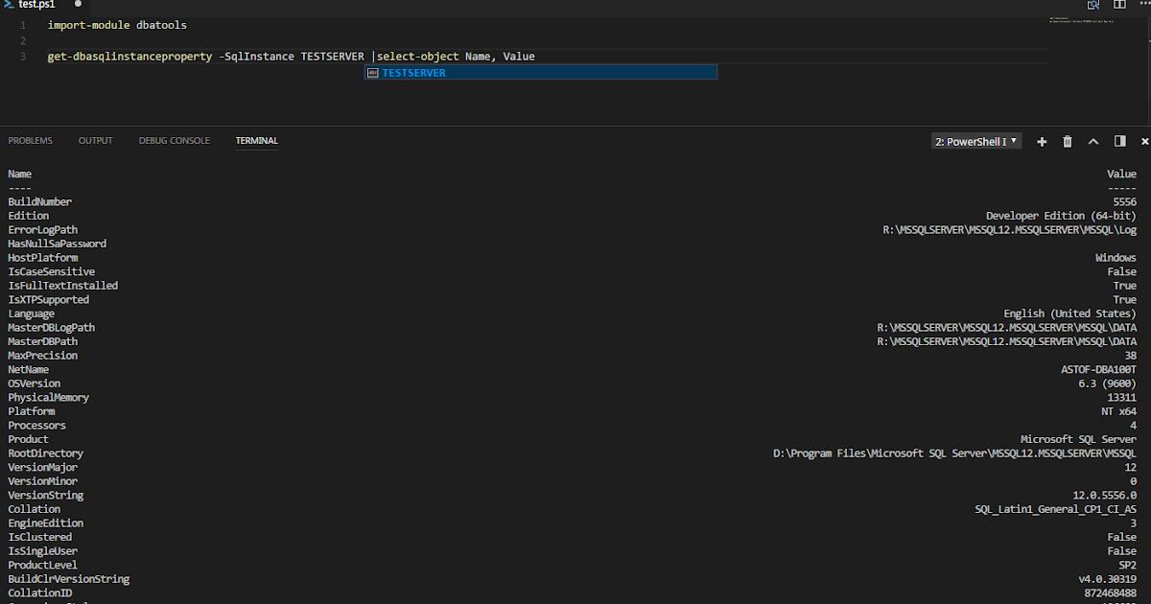This screenshot has height=604, width=1151.
Task: Click the IsClustered value False in terminal output
Action: (x=1121, y=537)
